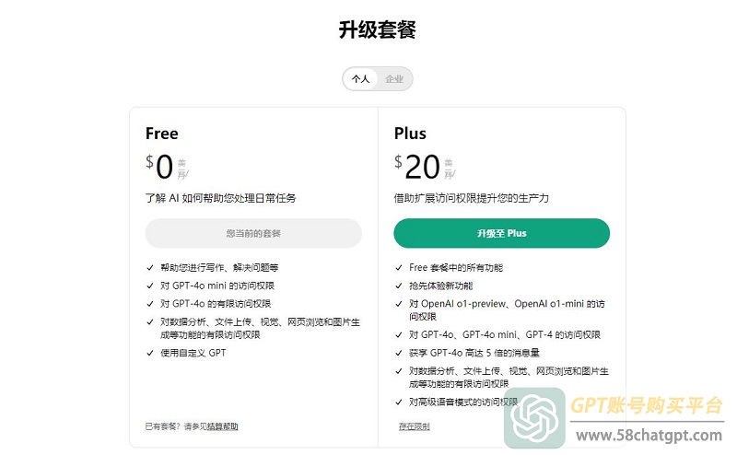Screen dimensions: 737x455
Task: Click checkmark beside OpenAI o1-preview access item
Action: [399, 304]
